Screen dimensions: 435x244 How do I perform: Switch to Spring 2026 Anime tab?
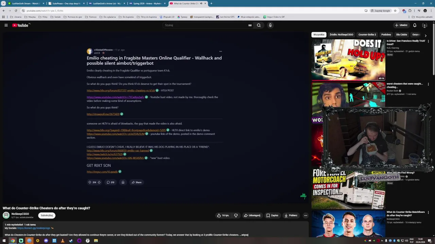pos(147,3)
